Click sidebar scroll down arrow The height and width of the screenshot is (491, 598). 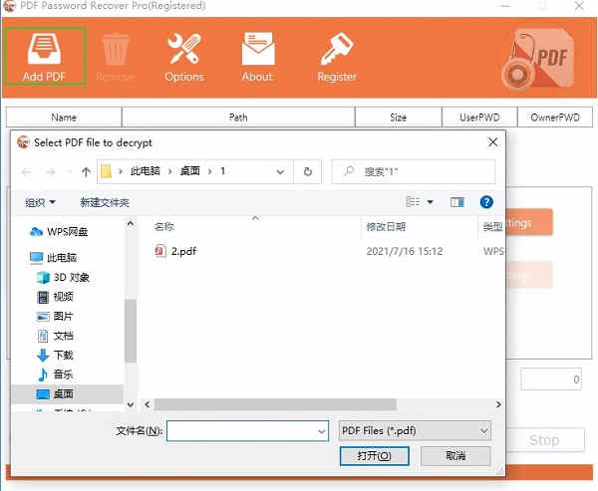click(x=131, y=404)
